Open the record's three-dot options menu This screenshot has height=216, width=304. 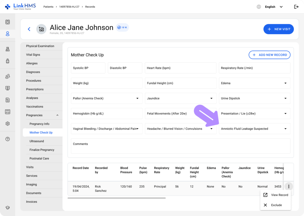pyautogui.click(x=289, y=187)
